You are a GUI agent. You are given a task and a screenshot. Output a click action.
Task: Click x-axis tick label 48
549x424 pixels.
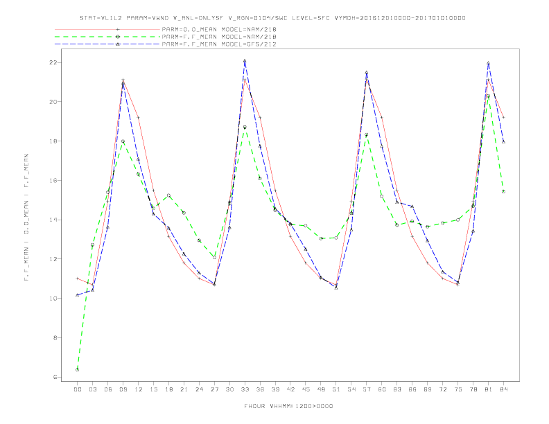click(321, 389)
